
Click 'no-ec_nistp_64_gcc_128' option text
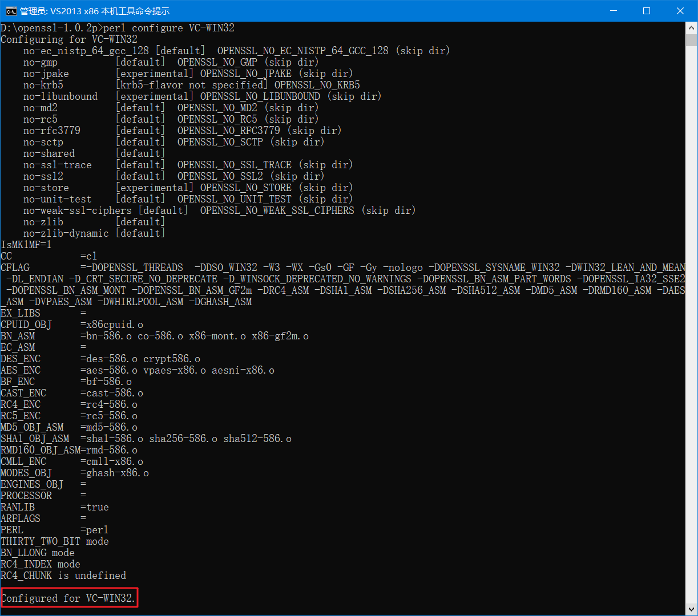tap(86, 51)
